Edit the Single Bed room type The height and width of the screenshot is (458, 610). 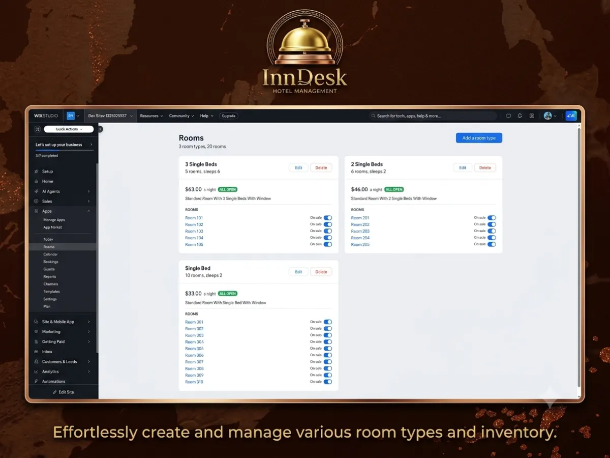(x=298, y=272)
